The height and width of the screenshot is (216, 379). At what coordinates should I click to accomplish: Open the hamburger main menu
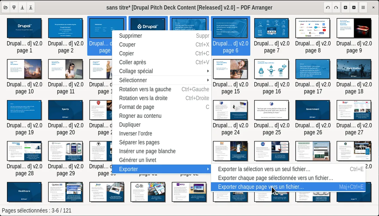[x=363, y=7]
